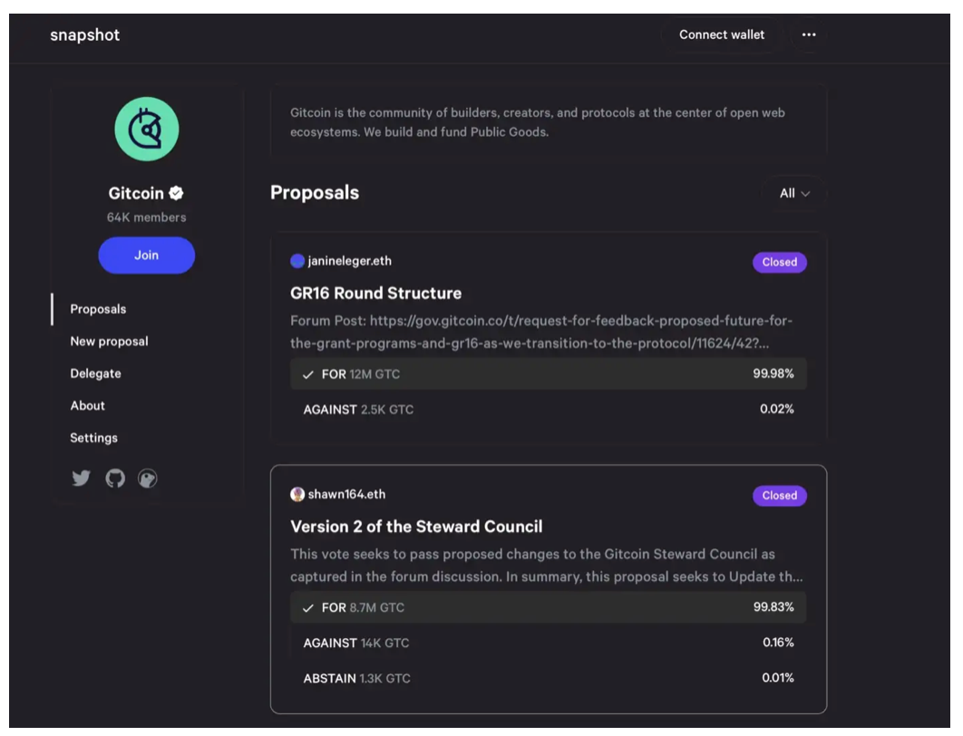Image resolution: width=963 pixels, height=736 pixels.
Task: Click the Connect wallet button
Action: pos(721,35)
